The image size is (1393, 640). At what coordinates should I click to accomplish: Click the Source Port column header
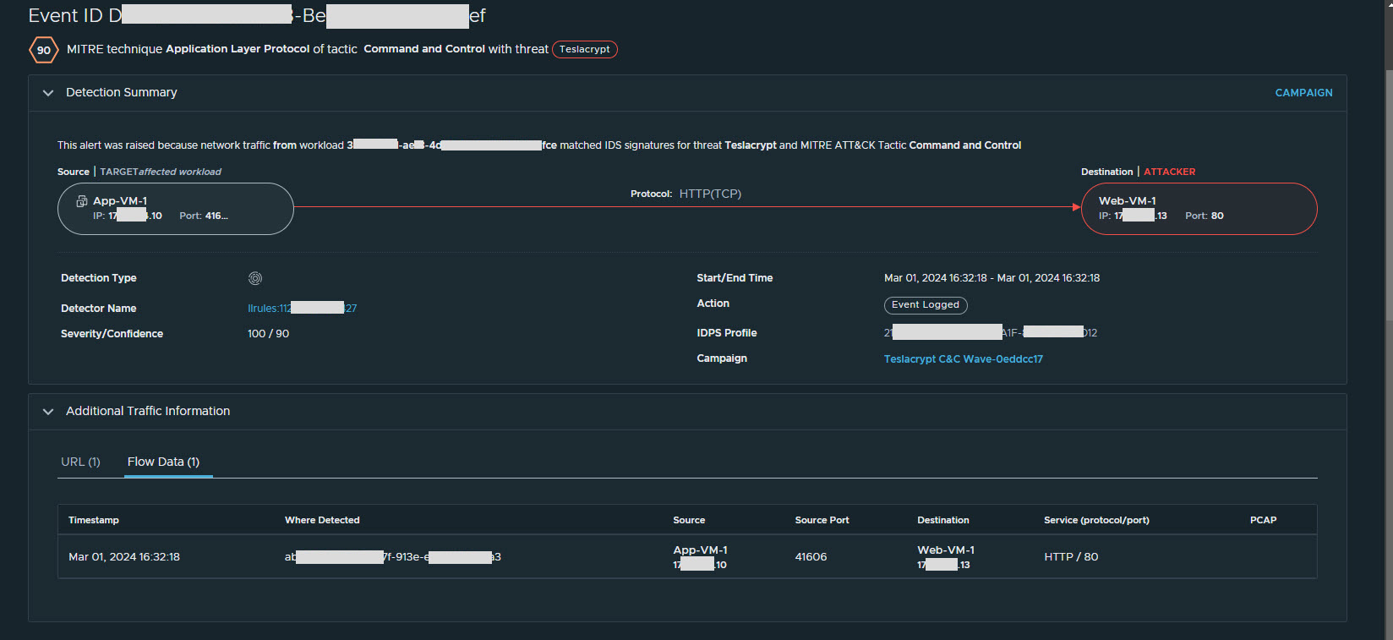tap(822, 520)
